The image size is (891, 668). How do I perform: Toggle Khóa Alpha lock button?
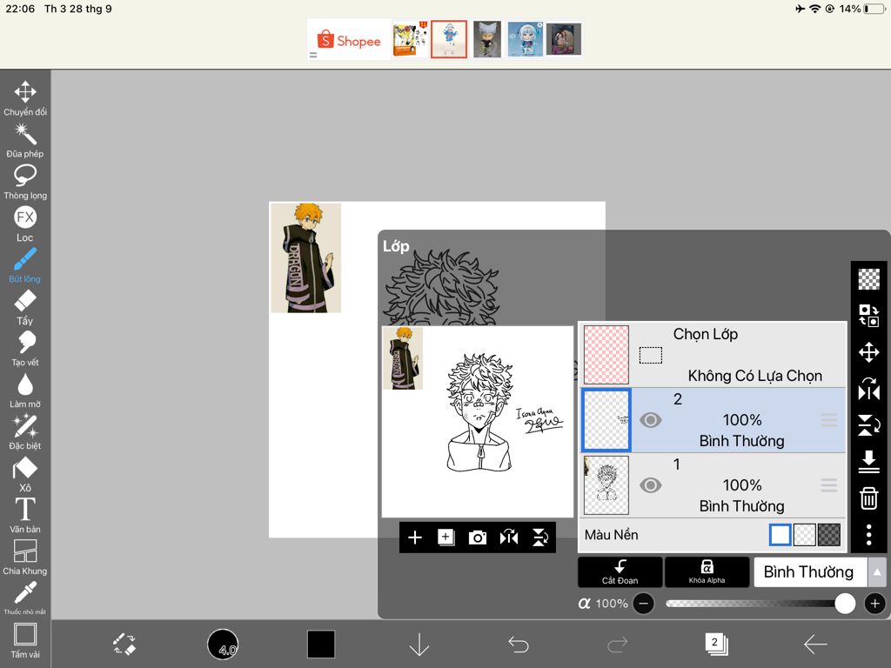707,572
